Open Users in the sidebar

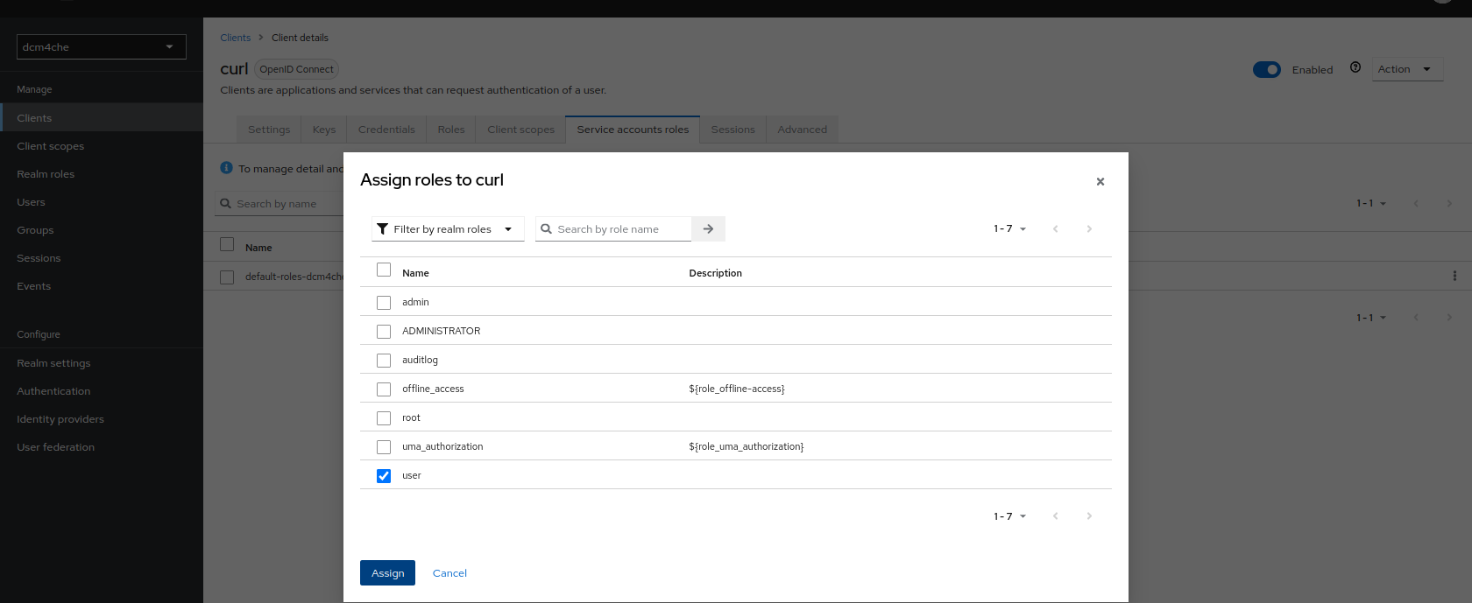[102, 202]
